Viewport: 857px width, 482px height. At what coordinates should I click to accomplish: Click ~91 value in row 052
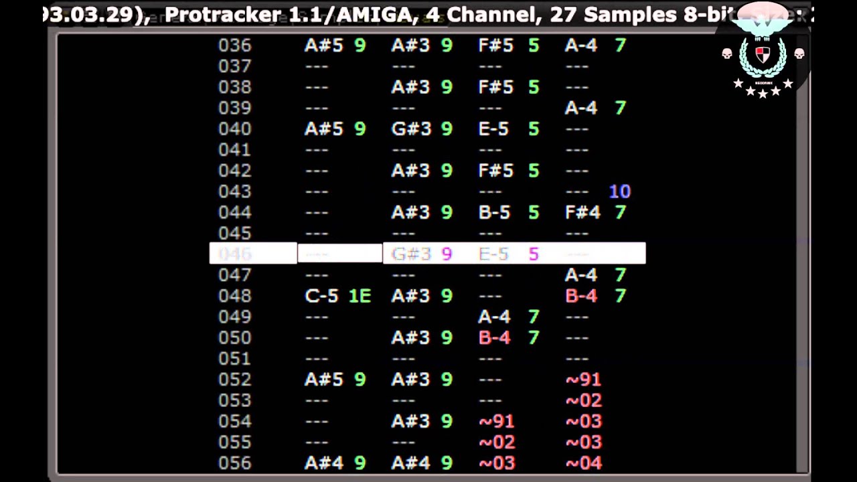[x=584, y=380]
